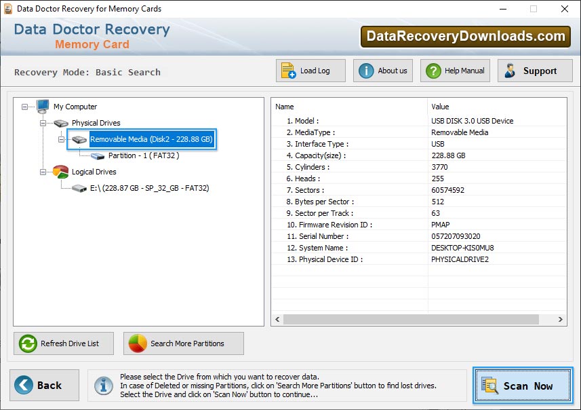Click the blue Back arrow icon

pos(24,385)
